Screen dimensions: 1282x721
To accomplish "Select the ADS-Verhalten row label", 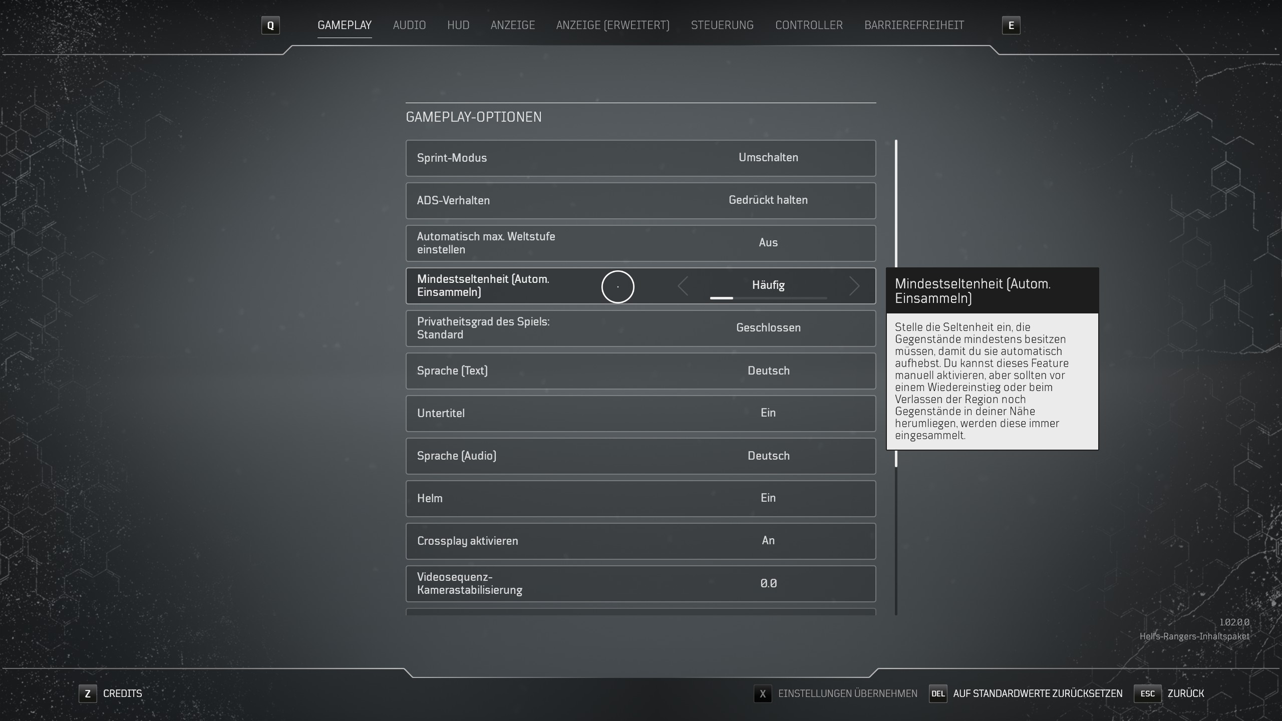I will click(453, 200).
